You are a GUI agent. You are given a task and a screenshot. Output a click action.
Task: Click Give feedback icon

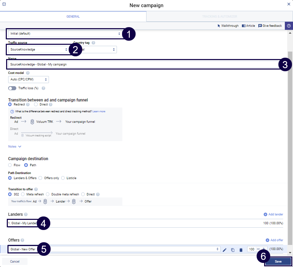point(260,26)
